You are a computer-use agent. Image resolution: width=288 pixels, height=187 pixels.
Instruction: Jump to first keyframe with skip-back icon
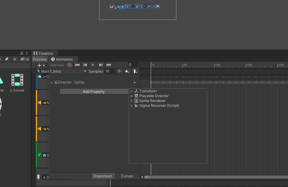[77, 65]
